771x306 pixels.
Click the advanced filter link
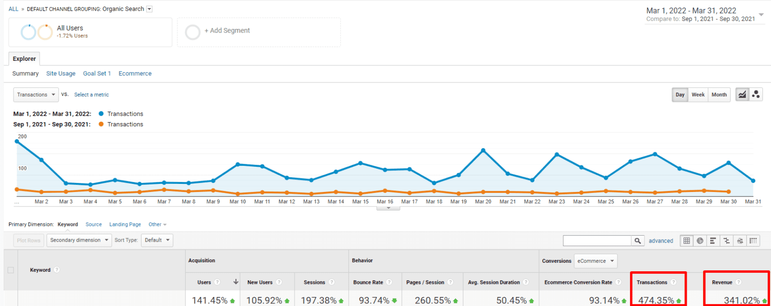[x=661, y=241]
